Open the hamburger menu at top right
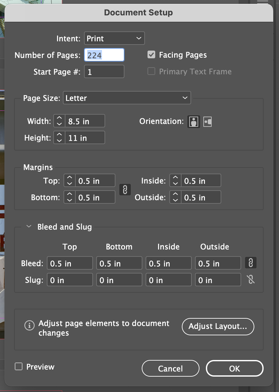Screen dimensions: 279x392 (262, 3)
